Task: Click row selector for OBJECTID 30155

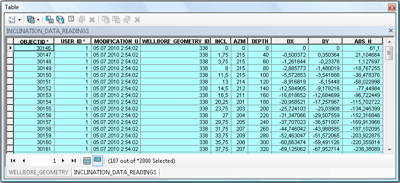Action: tap(10, 109)
